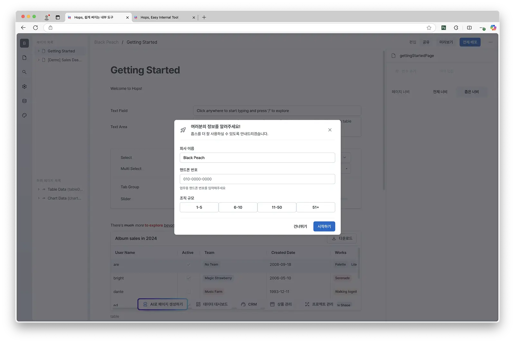Expand the Table Data tree item
Image resolution: width=515 pixels, height=343 pixels.
pos(39,189)
